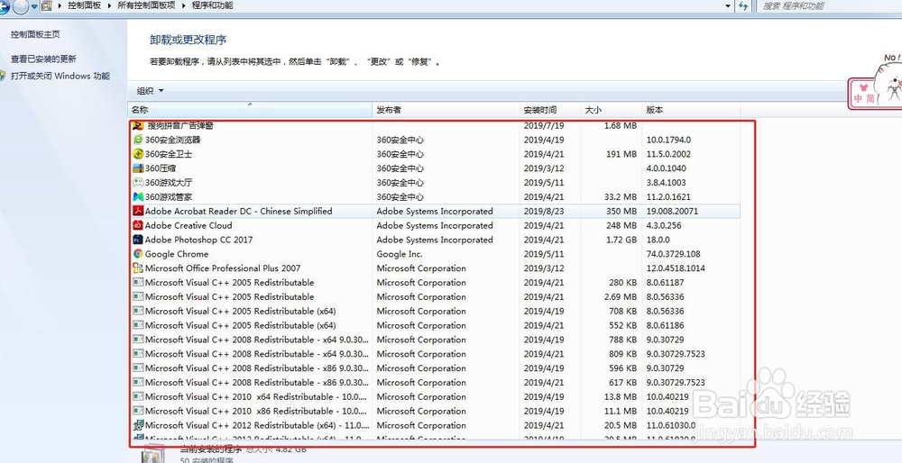Sort the list by the 名称 column header

pos(250,110)
